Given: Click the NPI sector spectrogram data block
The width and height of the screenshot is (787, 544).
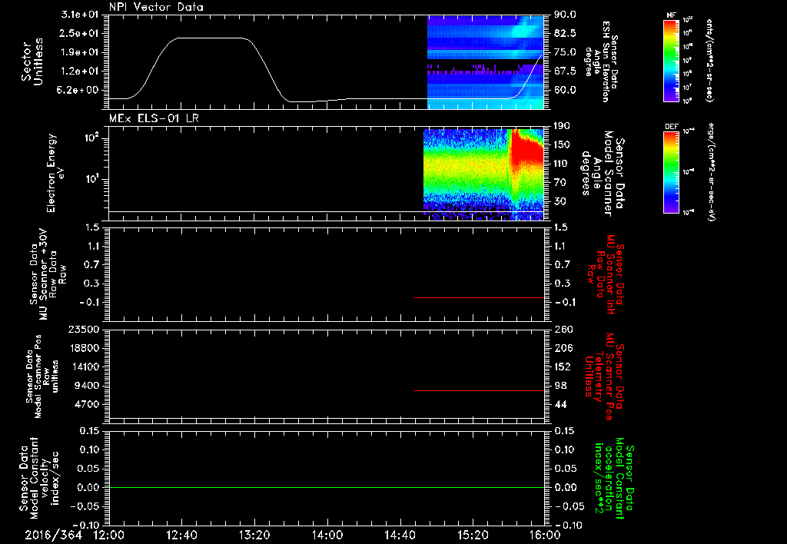Looking at the screenshot, I should point(486,61).
